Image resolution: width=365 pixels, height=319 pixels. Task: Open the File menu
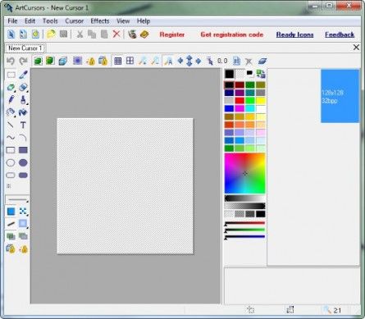coord(12,21)
